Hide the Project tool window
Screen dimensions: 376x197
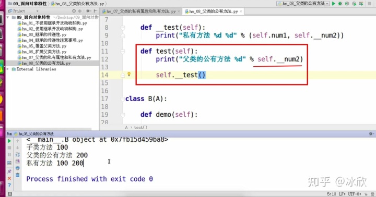[x=96, y=11]
